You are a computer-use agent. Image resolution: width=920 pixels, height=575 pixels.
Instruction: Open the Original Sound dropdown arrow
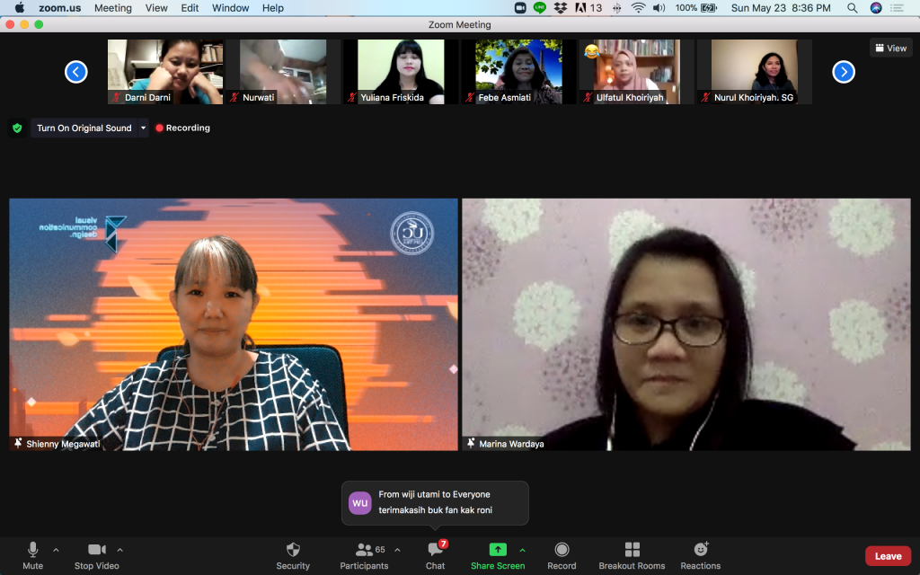pos(141,128)
